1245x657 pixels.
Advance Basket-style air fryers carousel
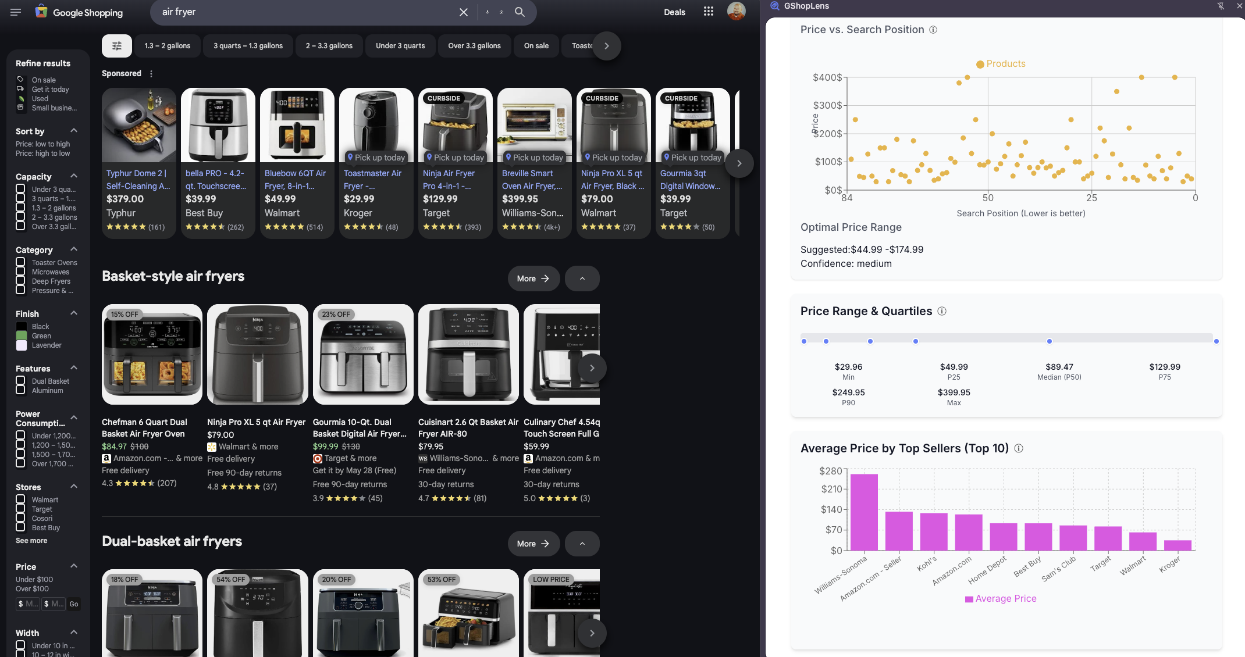pos(592,368)
